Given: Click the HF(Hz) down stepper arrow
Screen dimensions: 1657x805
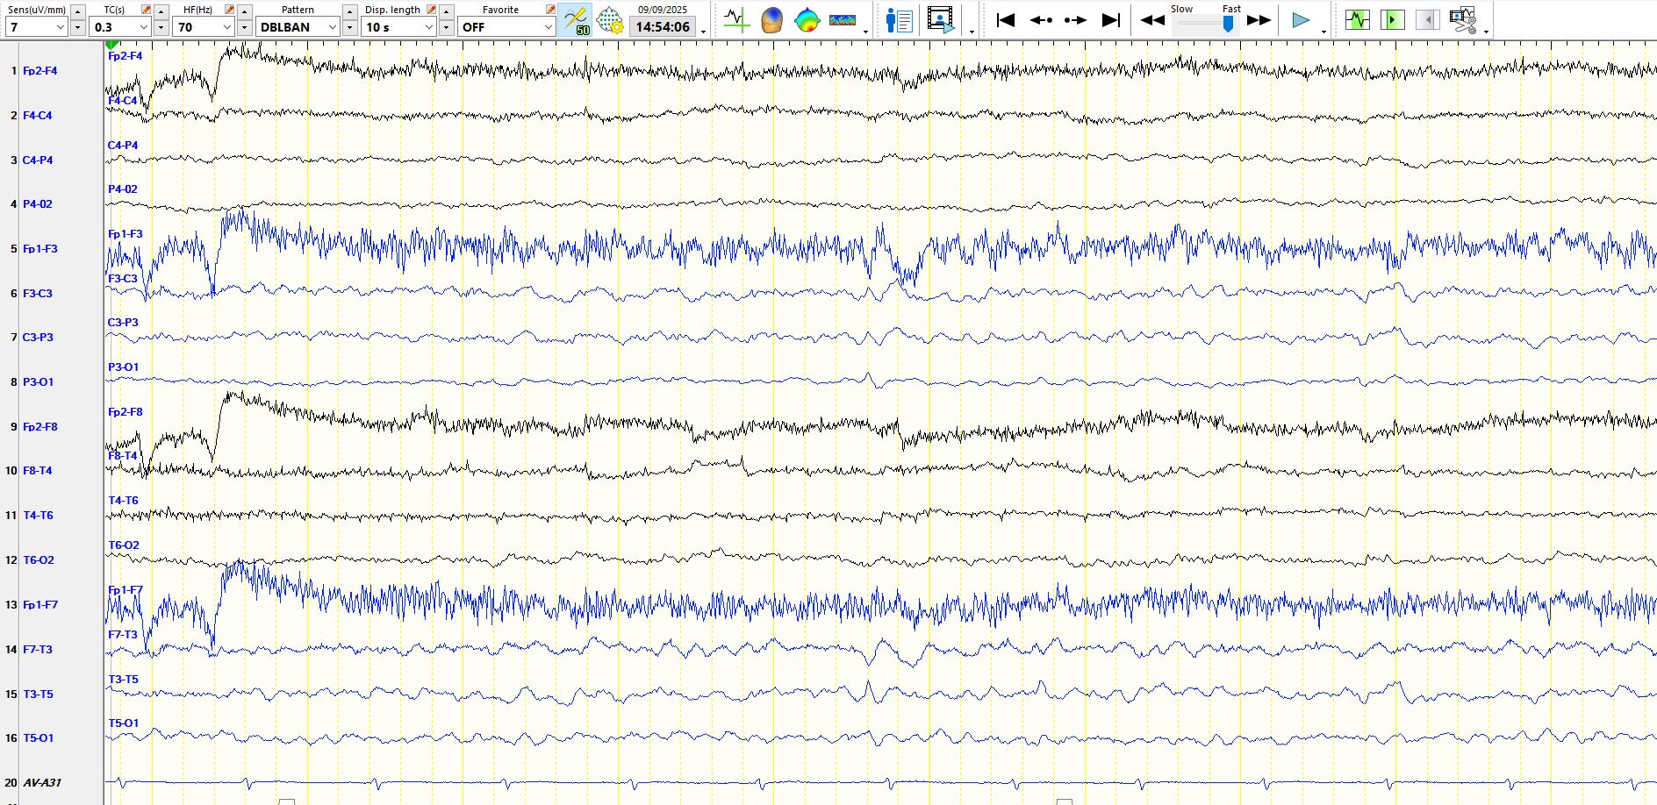Looking at the screenshot, I should pyautogui.click(x=245, y=28).
